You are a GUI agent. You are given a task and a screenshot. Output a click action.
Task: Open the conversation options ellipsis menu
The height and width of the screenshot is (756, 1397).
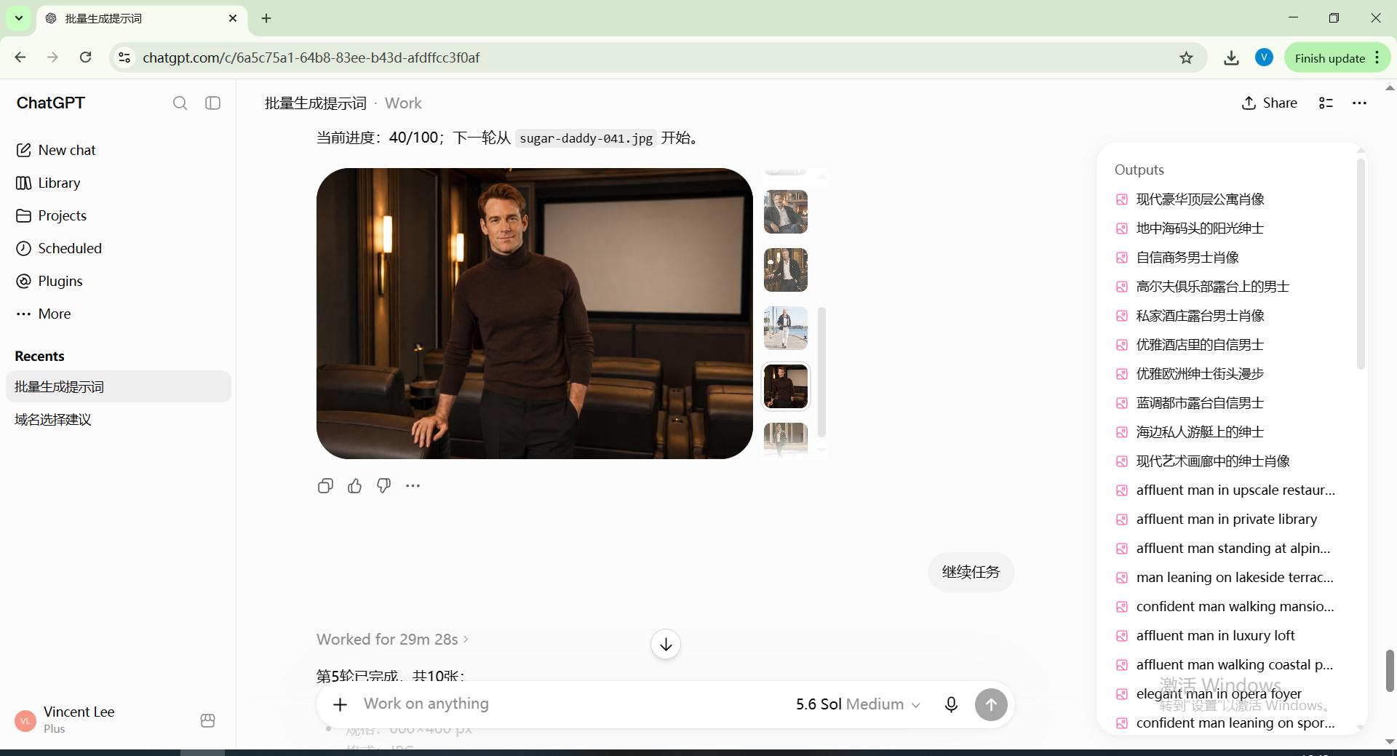click(1359, 103)
